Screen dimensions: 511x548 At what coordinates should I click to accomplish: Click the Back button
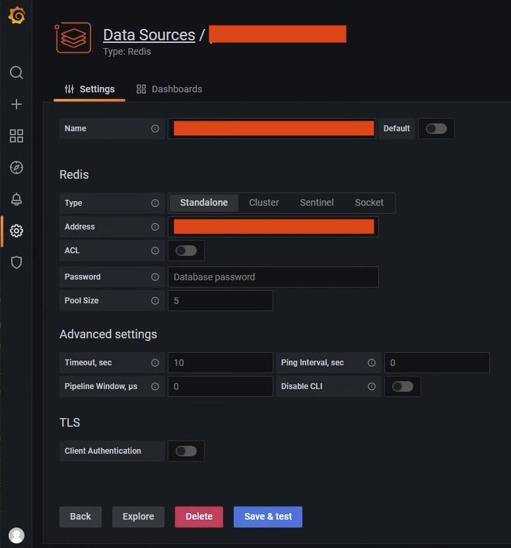point(81,517)
